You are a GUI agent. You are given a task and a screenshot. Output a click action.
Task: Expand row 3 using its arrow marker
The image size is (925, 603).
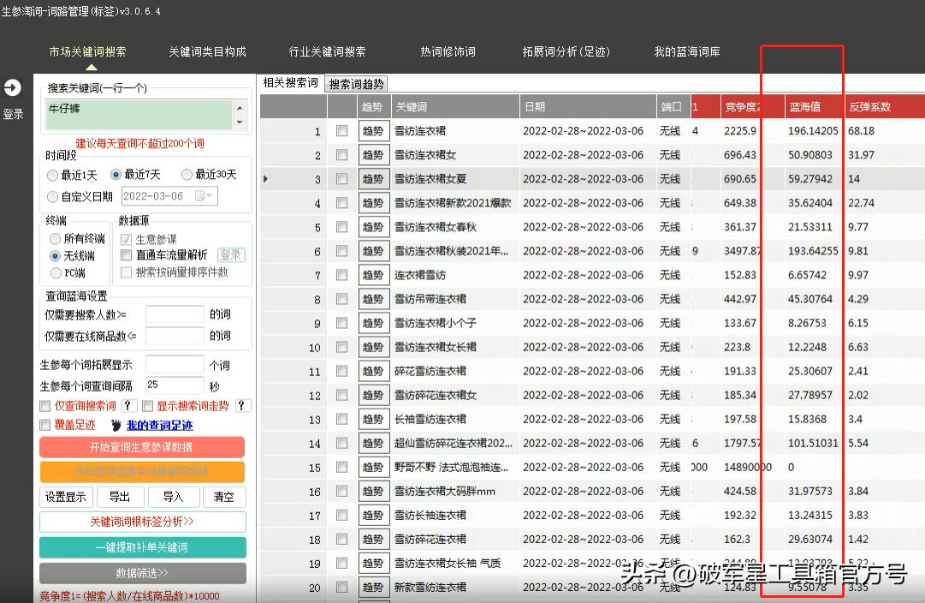coord(264,178)
